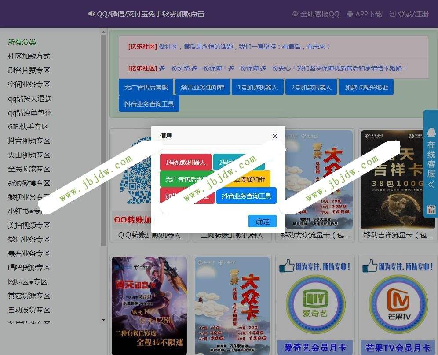Open the 登录/注册 login page
The height and width of the screenshot is (355, 438).
tap(409, 14)
